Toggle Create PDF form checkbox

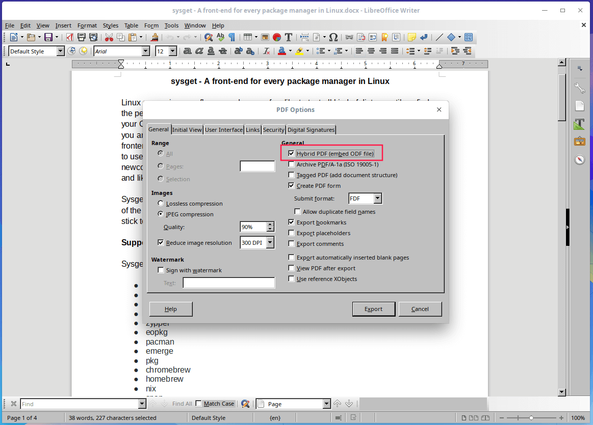291,185
